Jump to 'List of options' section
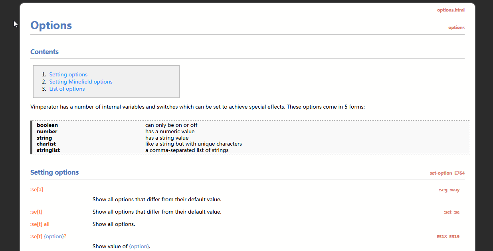 [67, 89]
